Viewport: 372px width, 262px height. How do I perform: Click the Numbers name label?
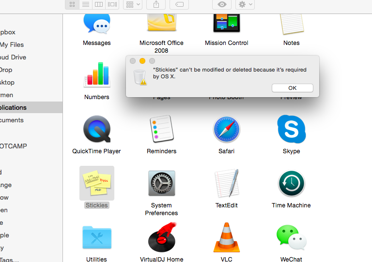(x=97, y=97)
